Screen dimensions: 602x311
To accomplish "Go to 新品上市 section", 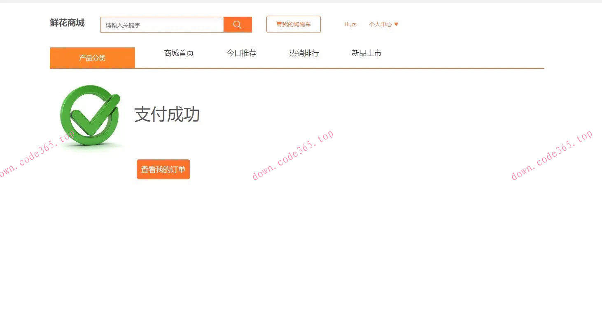I will click(366, 53).
